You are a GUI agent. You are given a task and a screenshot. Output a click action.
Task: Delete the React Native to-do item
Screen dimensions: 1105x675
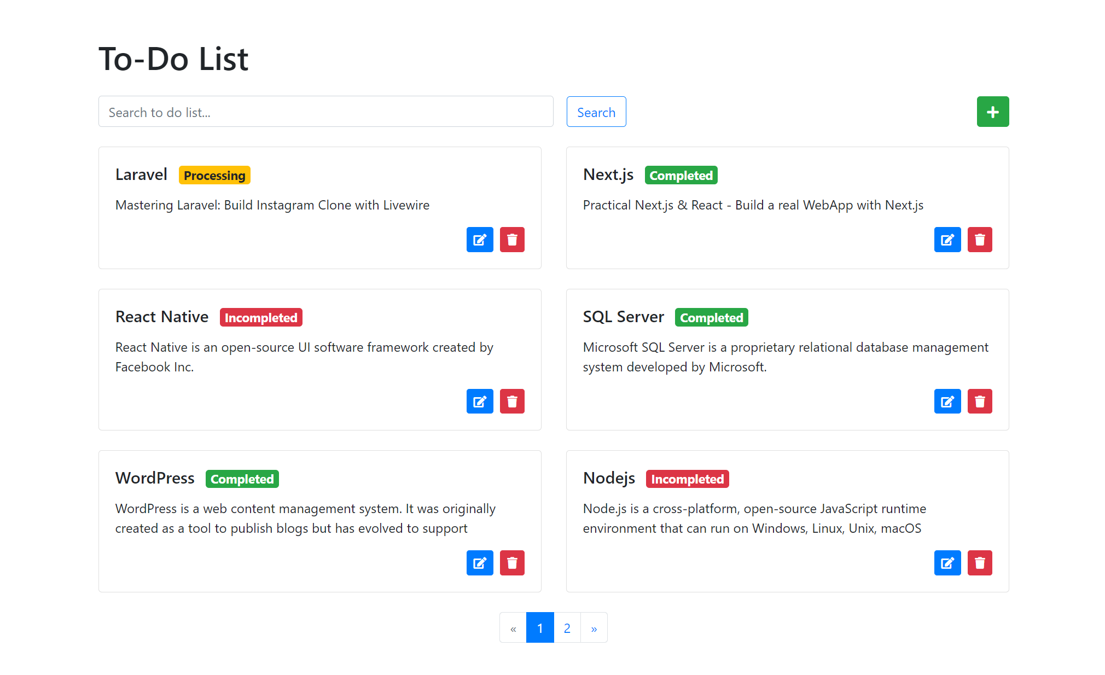click(511, 401)
